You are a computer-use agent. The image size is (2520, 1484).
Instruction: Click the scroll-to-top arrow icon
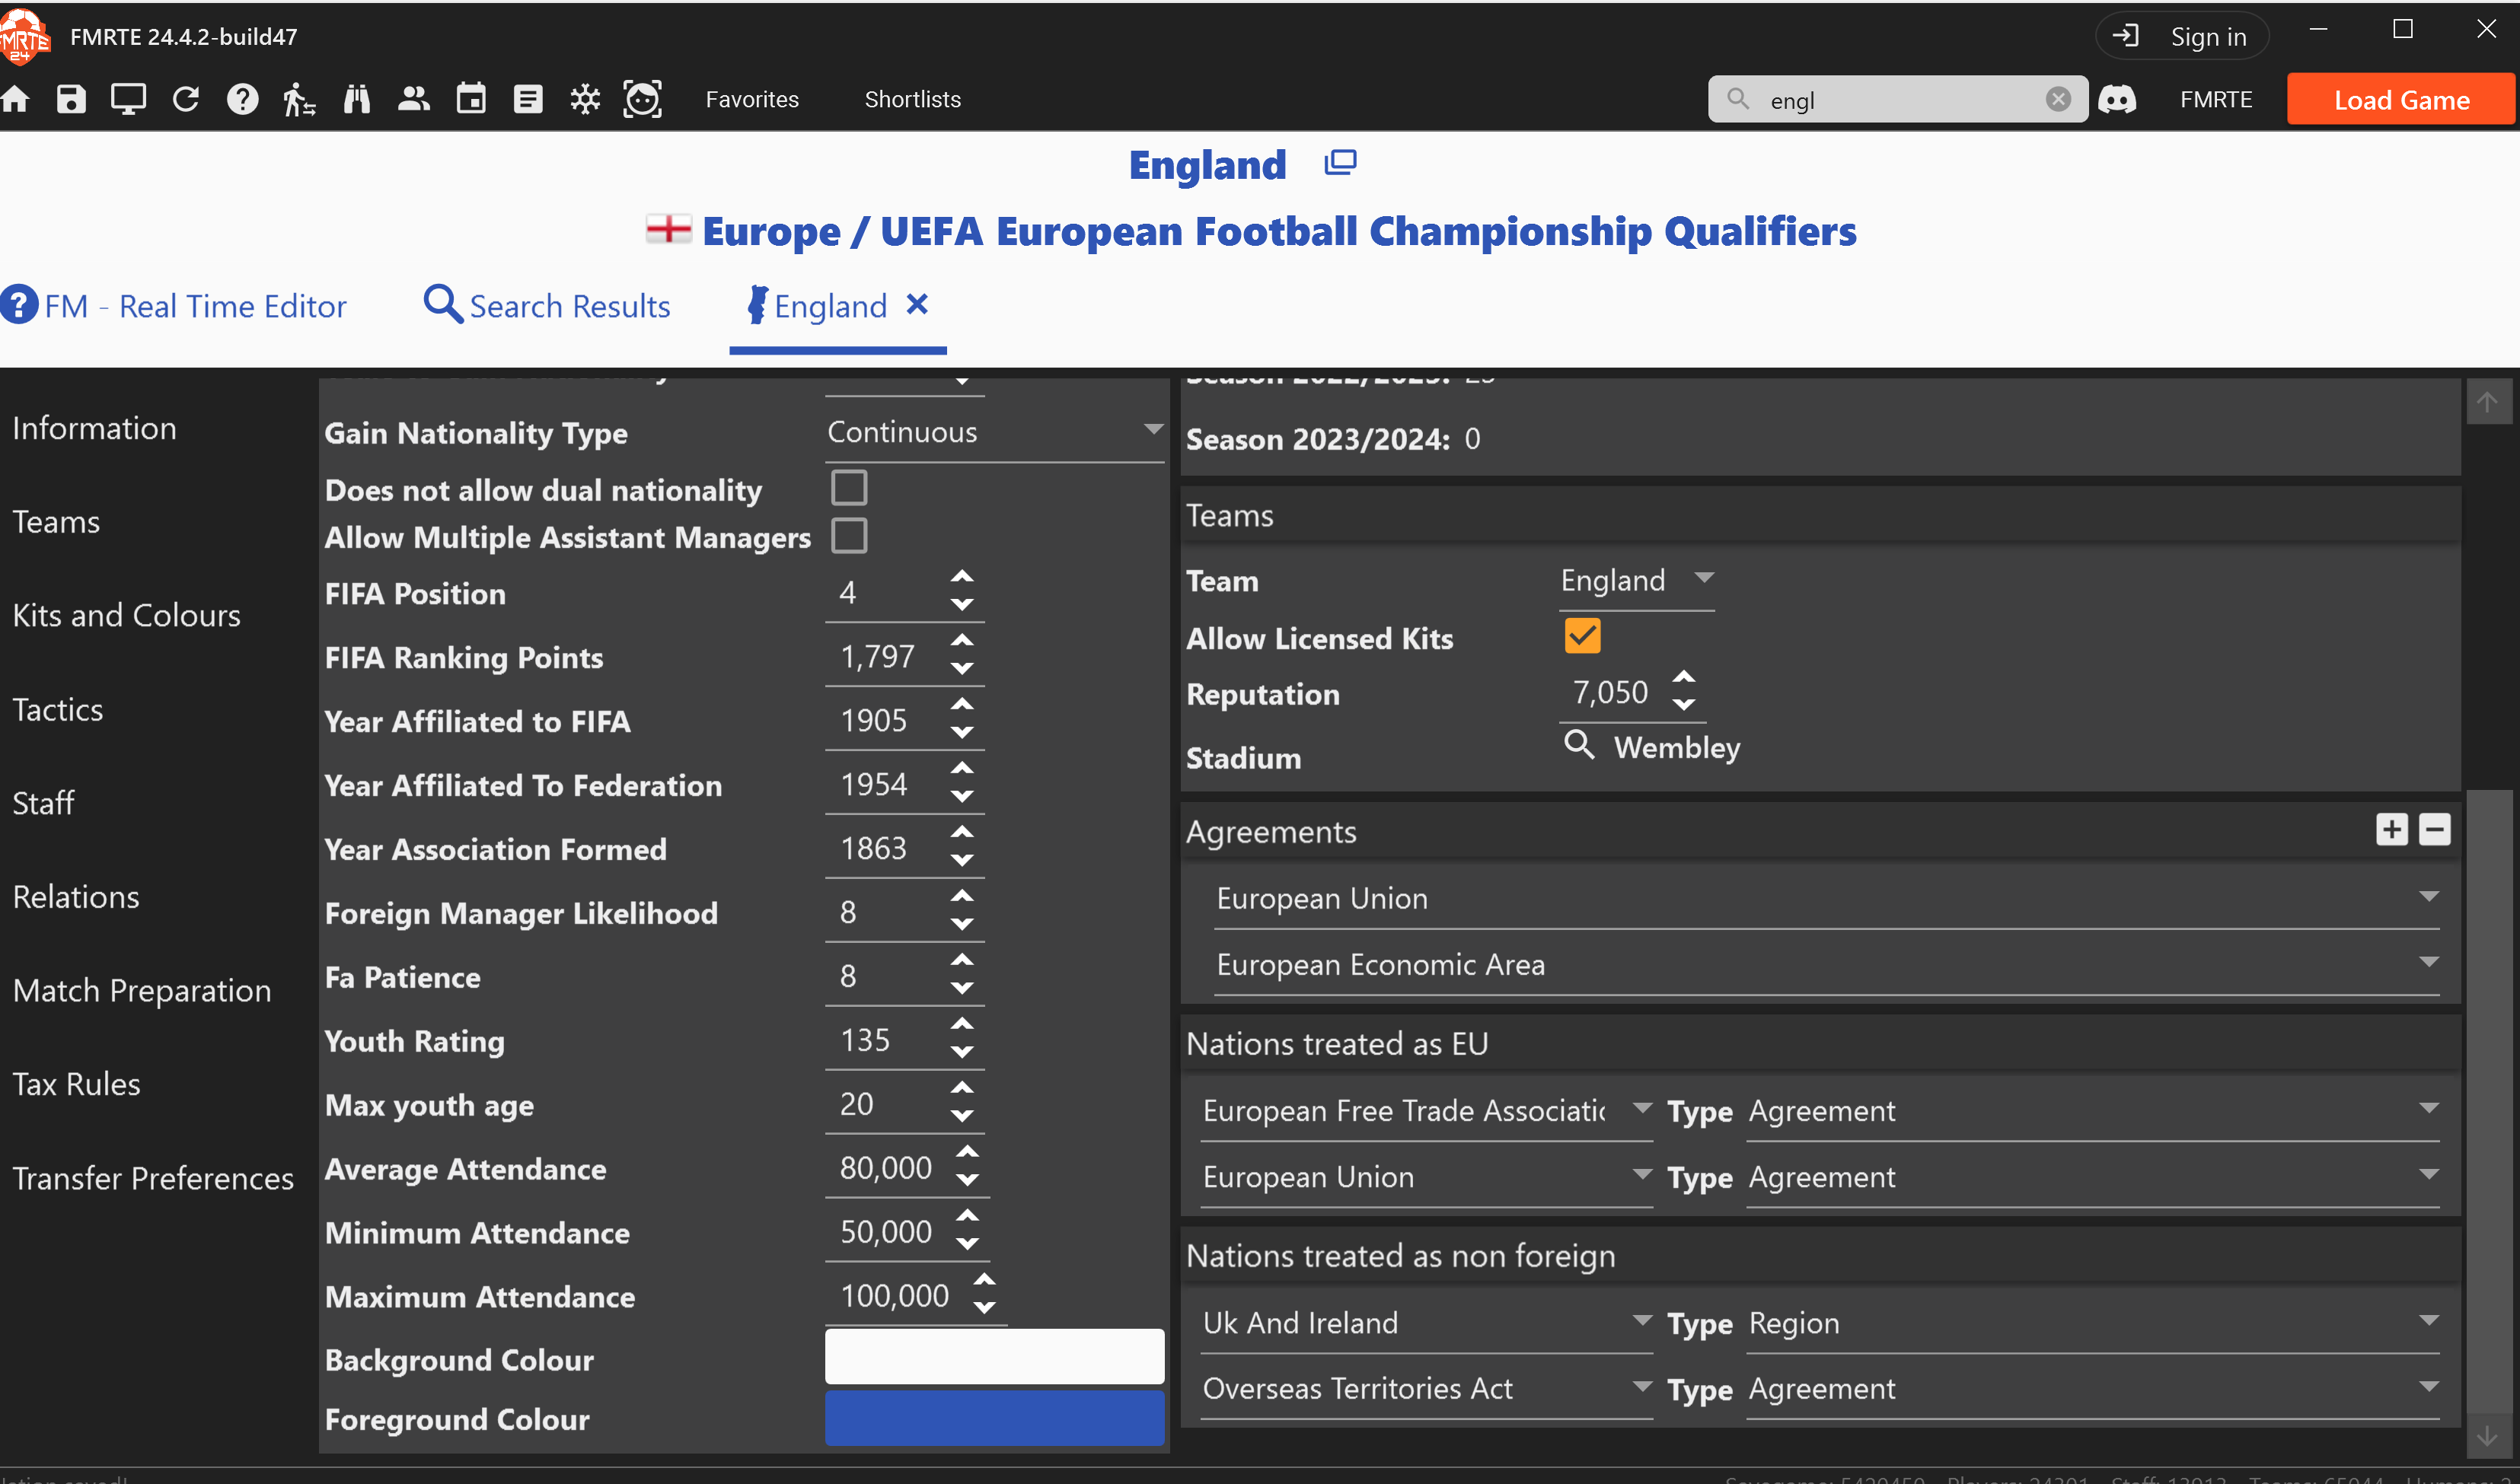pyautogui.click(x=2487, y=402)
